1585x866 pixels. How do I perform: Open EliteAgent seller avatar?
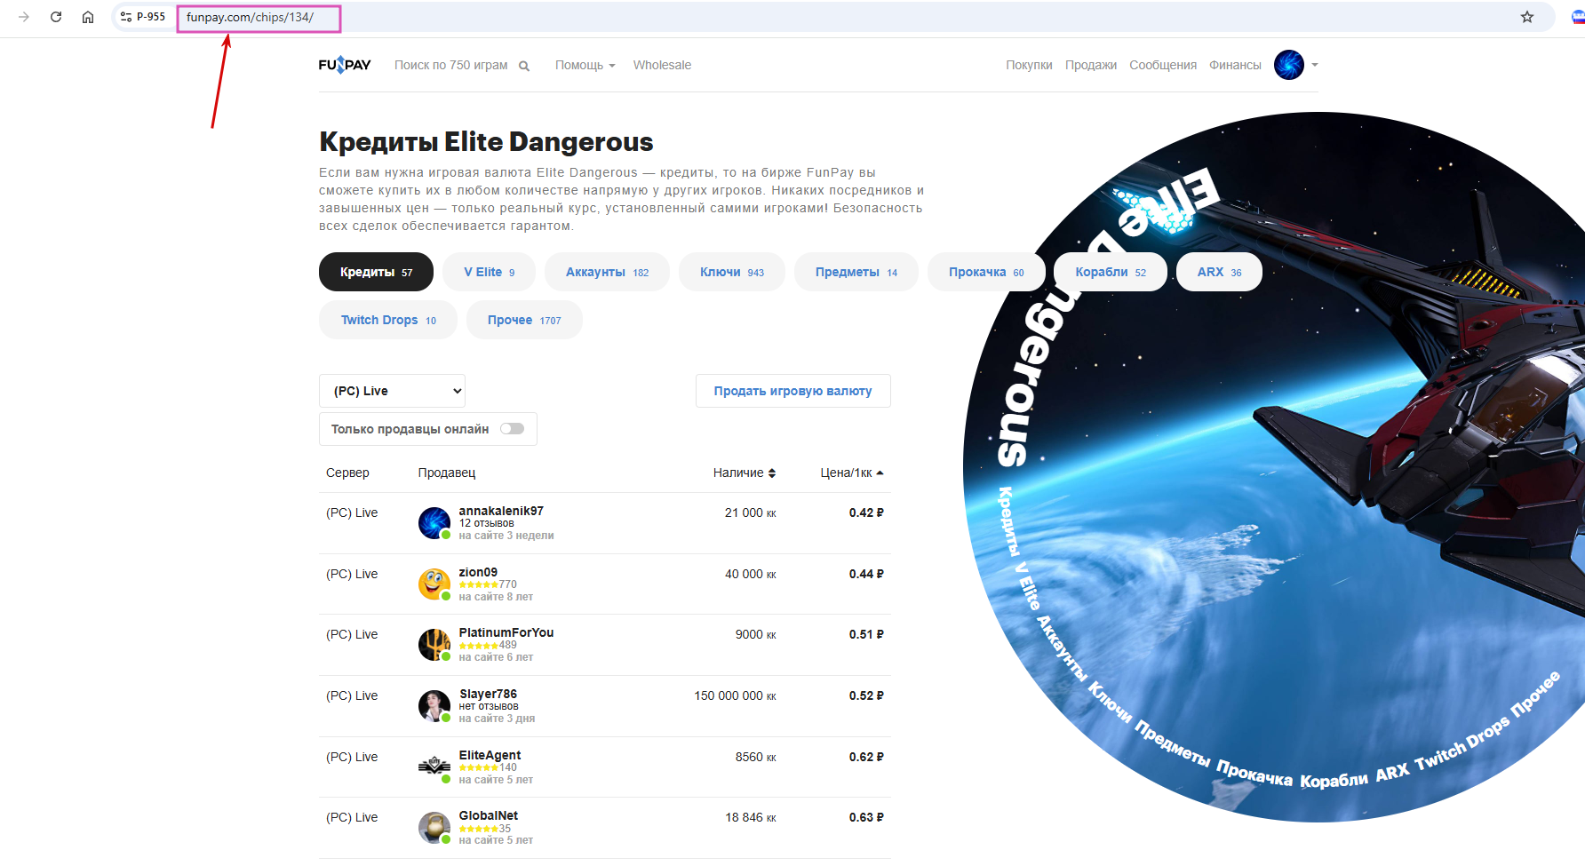[434, 767]
